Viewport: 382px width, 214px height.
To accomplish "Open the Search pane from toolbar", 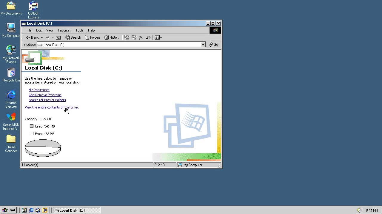I will [x=73, y=37].
